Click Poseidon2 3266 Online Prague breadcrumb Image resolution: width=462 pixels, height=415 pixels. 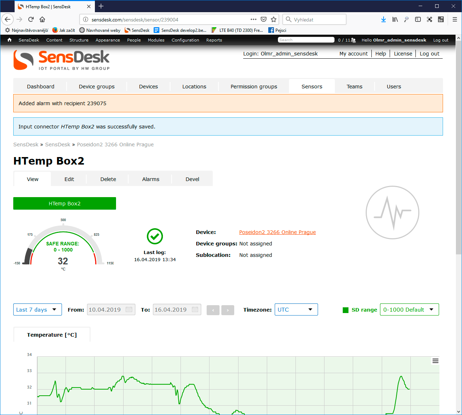(115, 145)
